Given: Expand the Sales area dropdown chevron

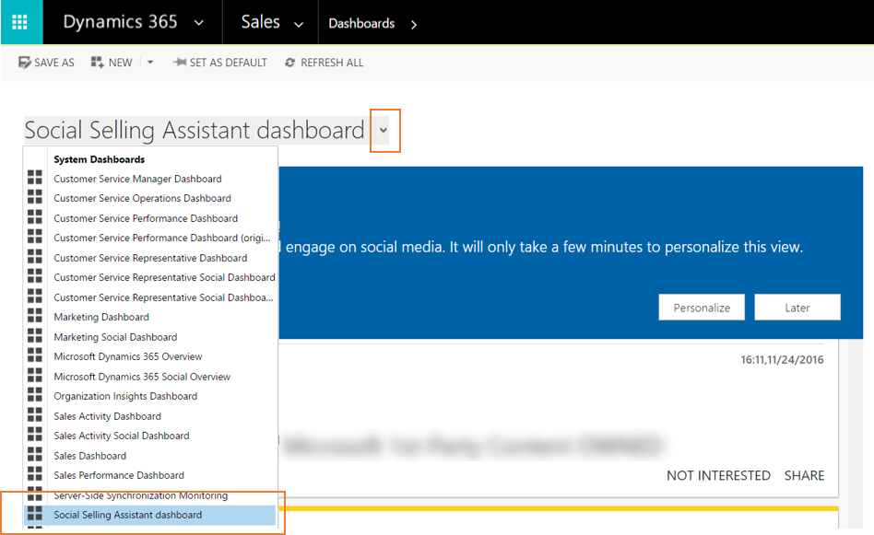Looking at the screenshot, I should pyautogui.click(x=299, y=24).
